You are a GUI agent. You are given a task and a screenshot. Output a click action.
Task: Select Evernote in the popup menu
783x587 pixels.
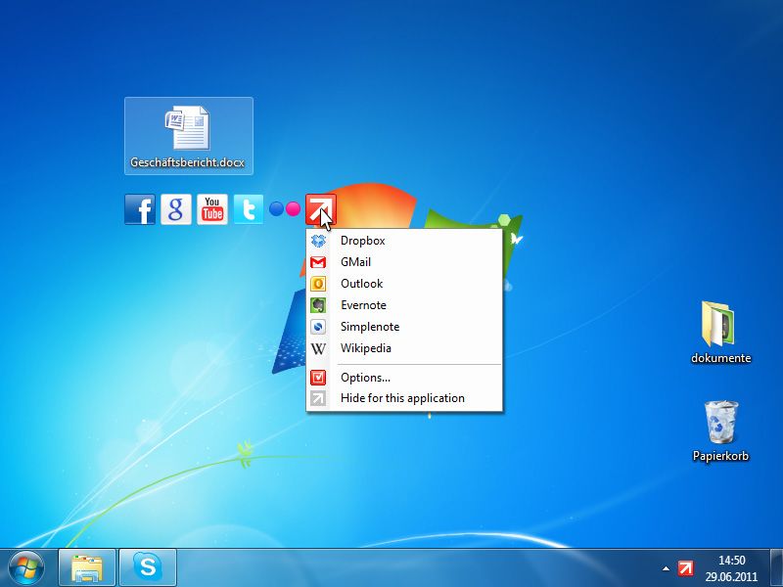click(x=404, y=305)
